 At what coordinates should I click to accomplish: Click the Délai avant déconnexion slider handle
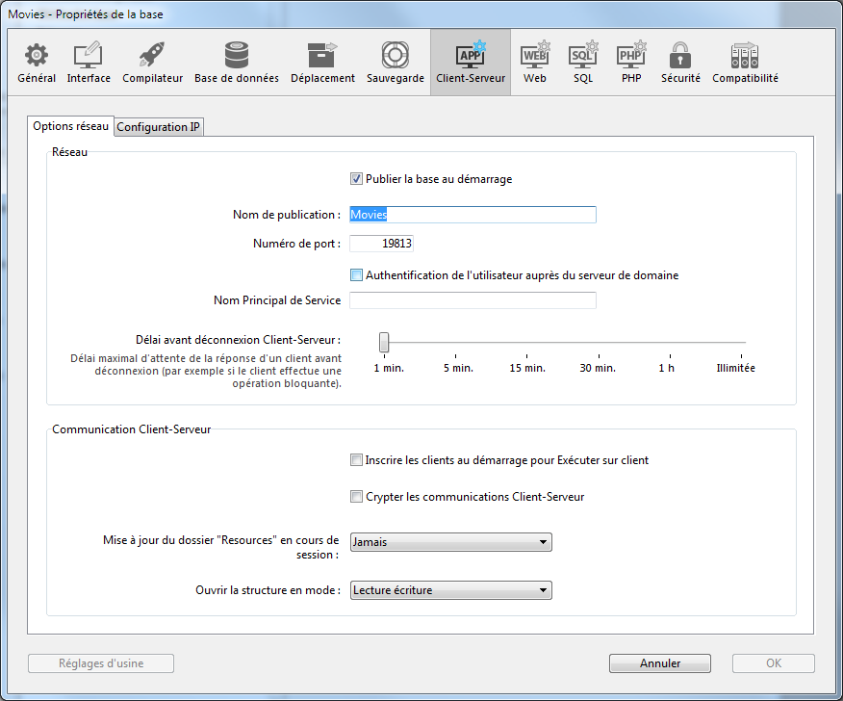point(384,342)
